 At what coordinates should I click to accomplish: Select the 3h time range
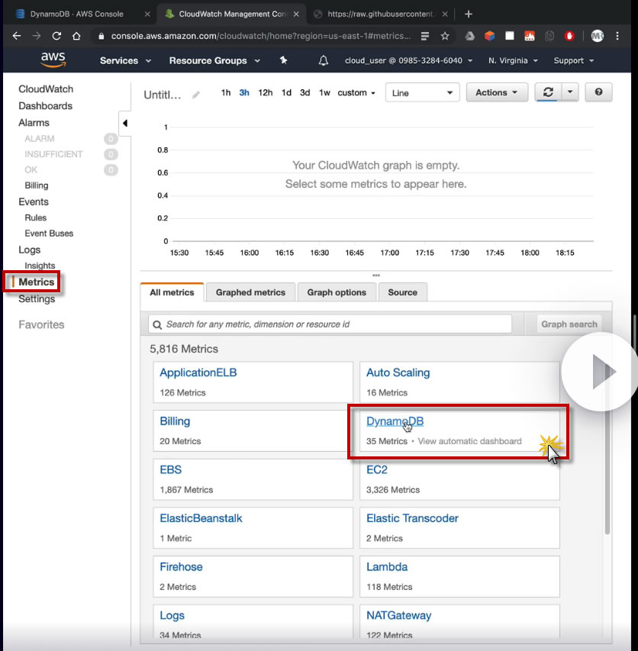click(x=244, y=92)
